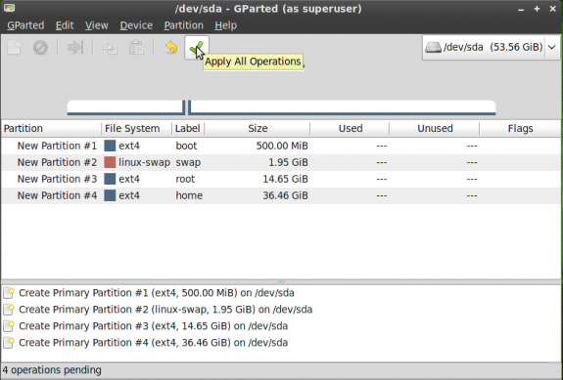Maximize the GParted window with plus button
563x380 pixels.
click(x=537, y=9)
